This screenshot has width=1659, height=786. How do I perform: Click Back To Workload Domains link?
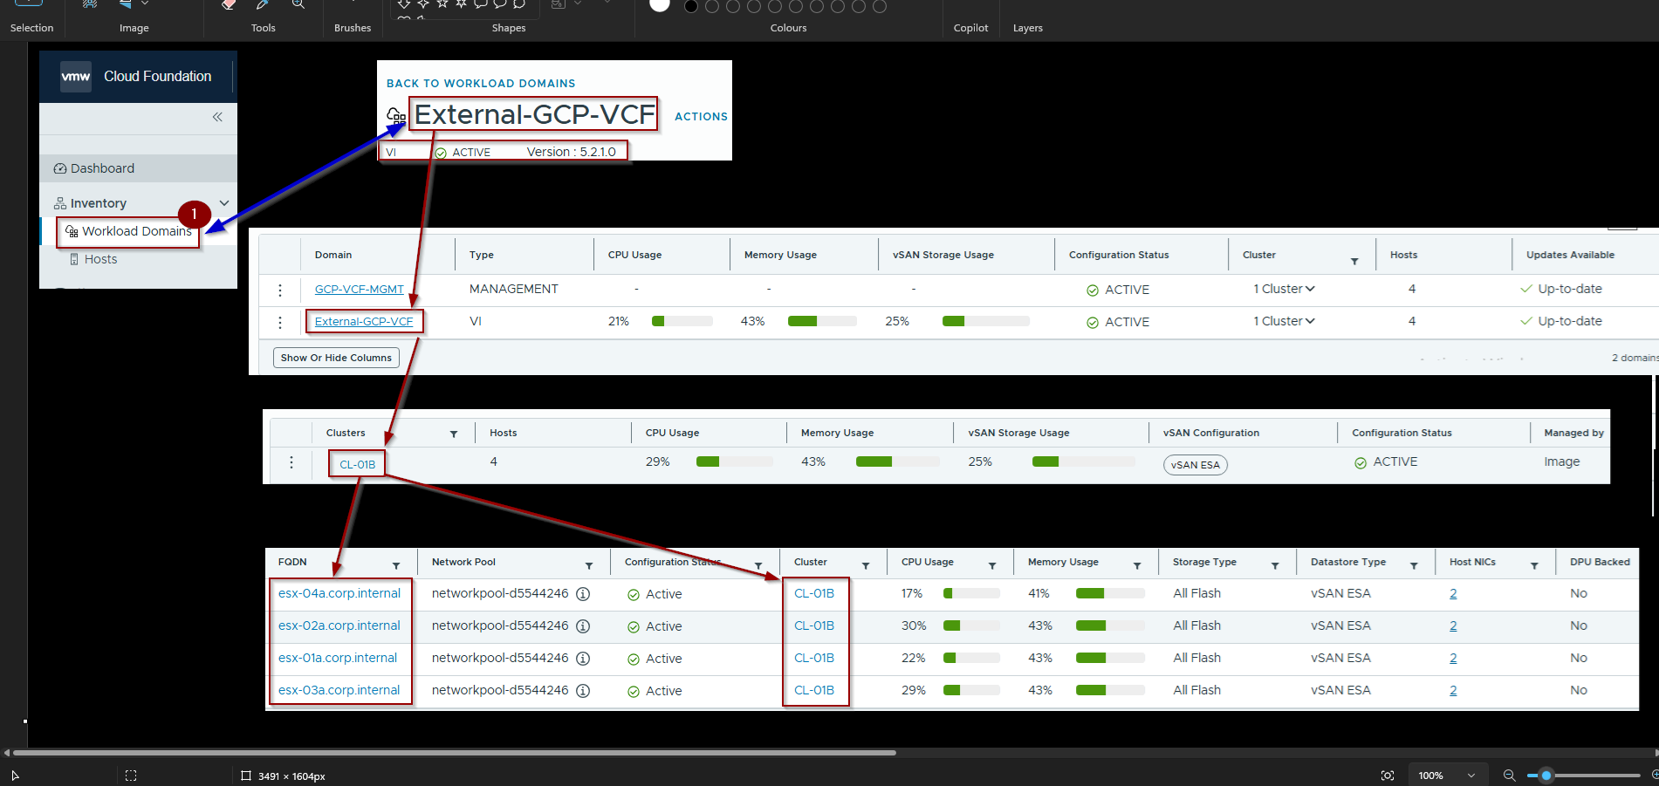tap(481, 84)
